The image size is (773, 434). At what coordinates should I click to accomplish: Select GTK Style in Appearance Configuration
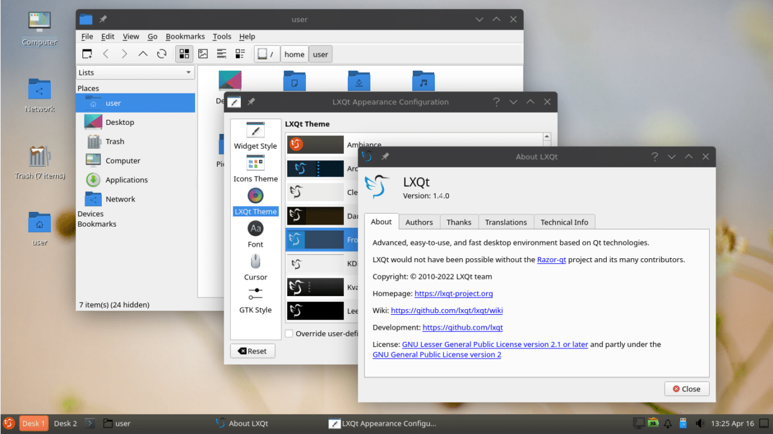tap(255, 301)
